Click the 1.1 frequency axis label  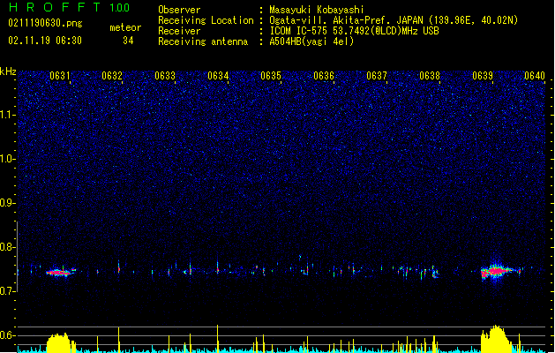point(7,115)
